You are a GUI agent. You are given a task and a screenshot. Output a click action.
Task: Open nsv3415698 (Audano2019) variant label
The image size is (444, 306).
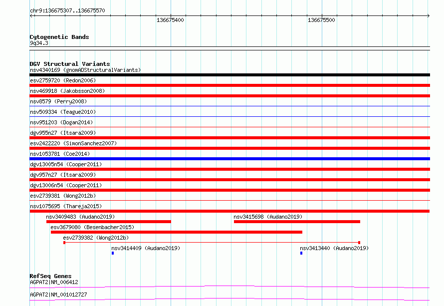268,217
